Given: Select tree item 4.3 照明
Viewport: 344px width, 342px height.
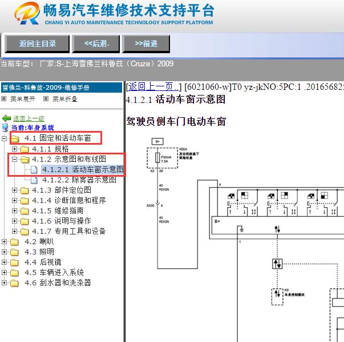Looking at the screenshot, I should pos(39,252).
